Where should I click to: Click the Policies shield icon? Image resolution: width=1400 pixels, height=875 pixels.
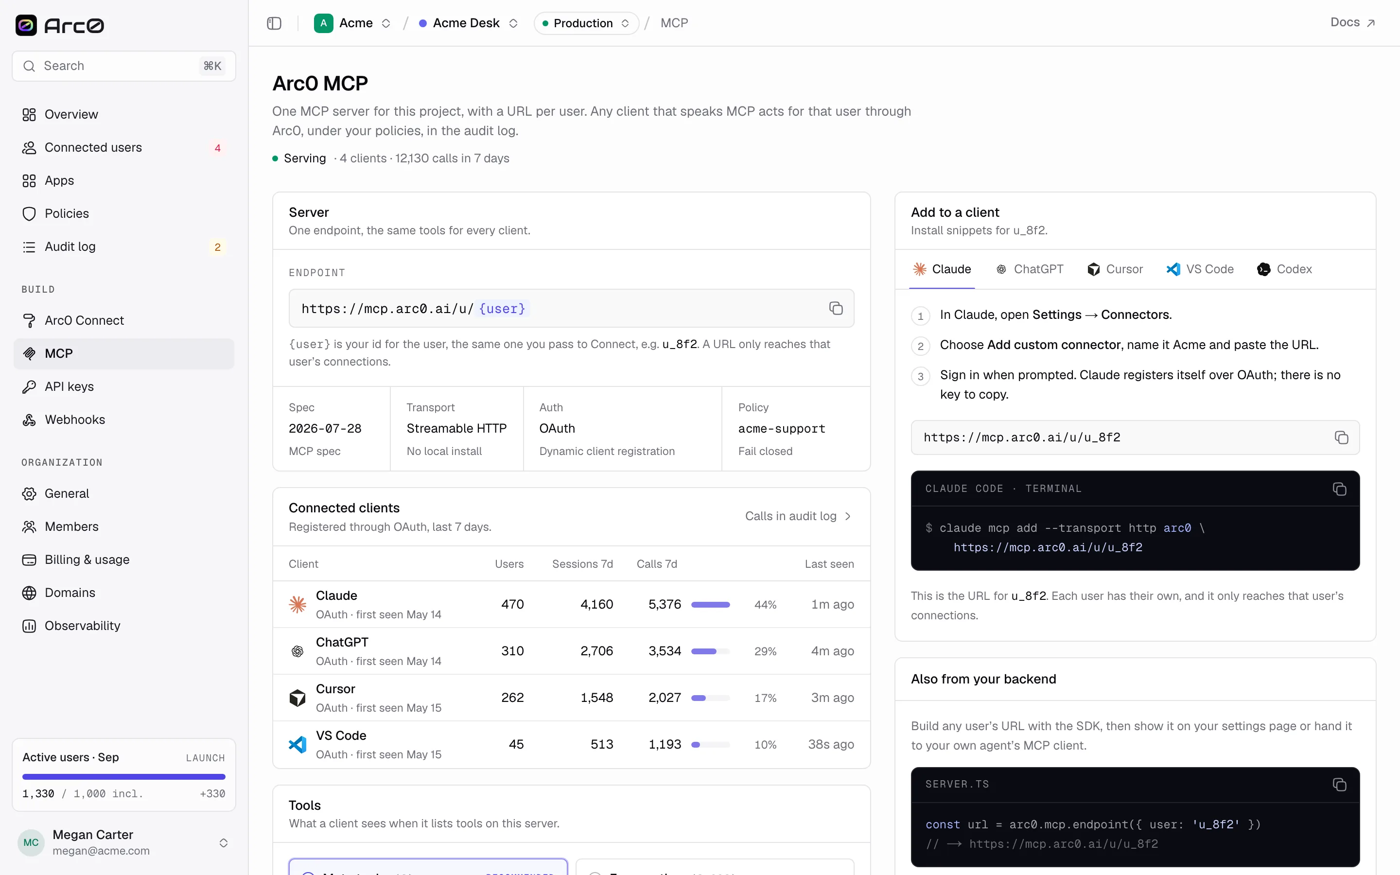29,213
